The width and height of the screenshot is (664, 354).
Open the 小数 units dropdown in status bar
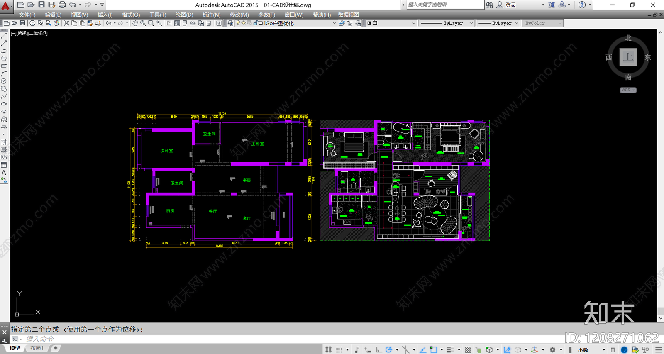[591, 350]
